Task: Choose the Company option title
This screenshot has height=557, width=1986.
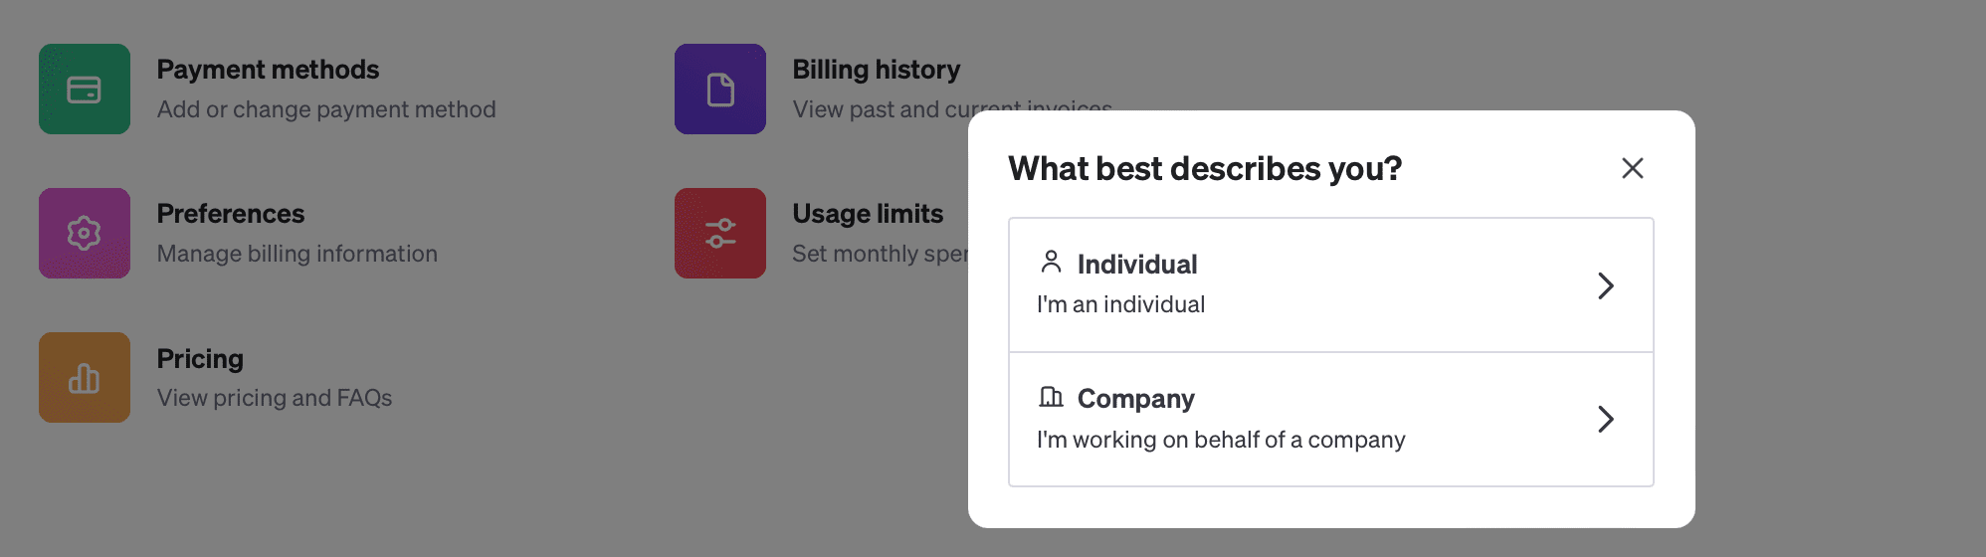Action: click(1136, 399)
